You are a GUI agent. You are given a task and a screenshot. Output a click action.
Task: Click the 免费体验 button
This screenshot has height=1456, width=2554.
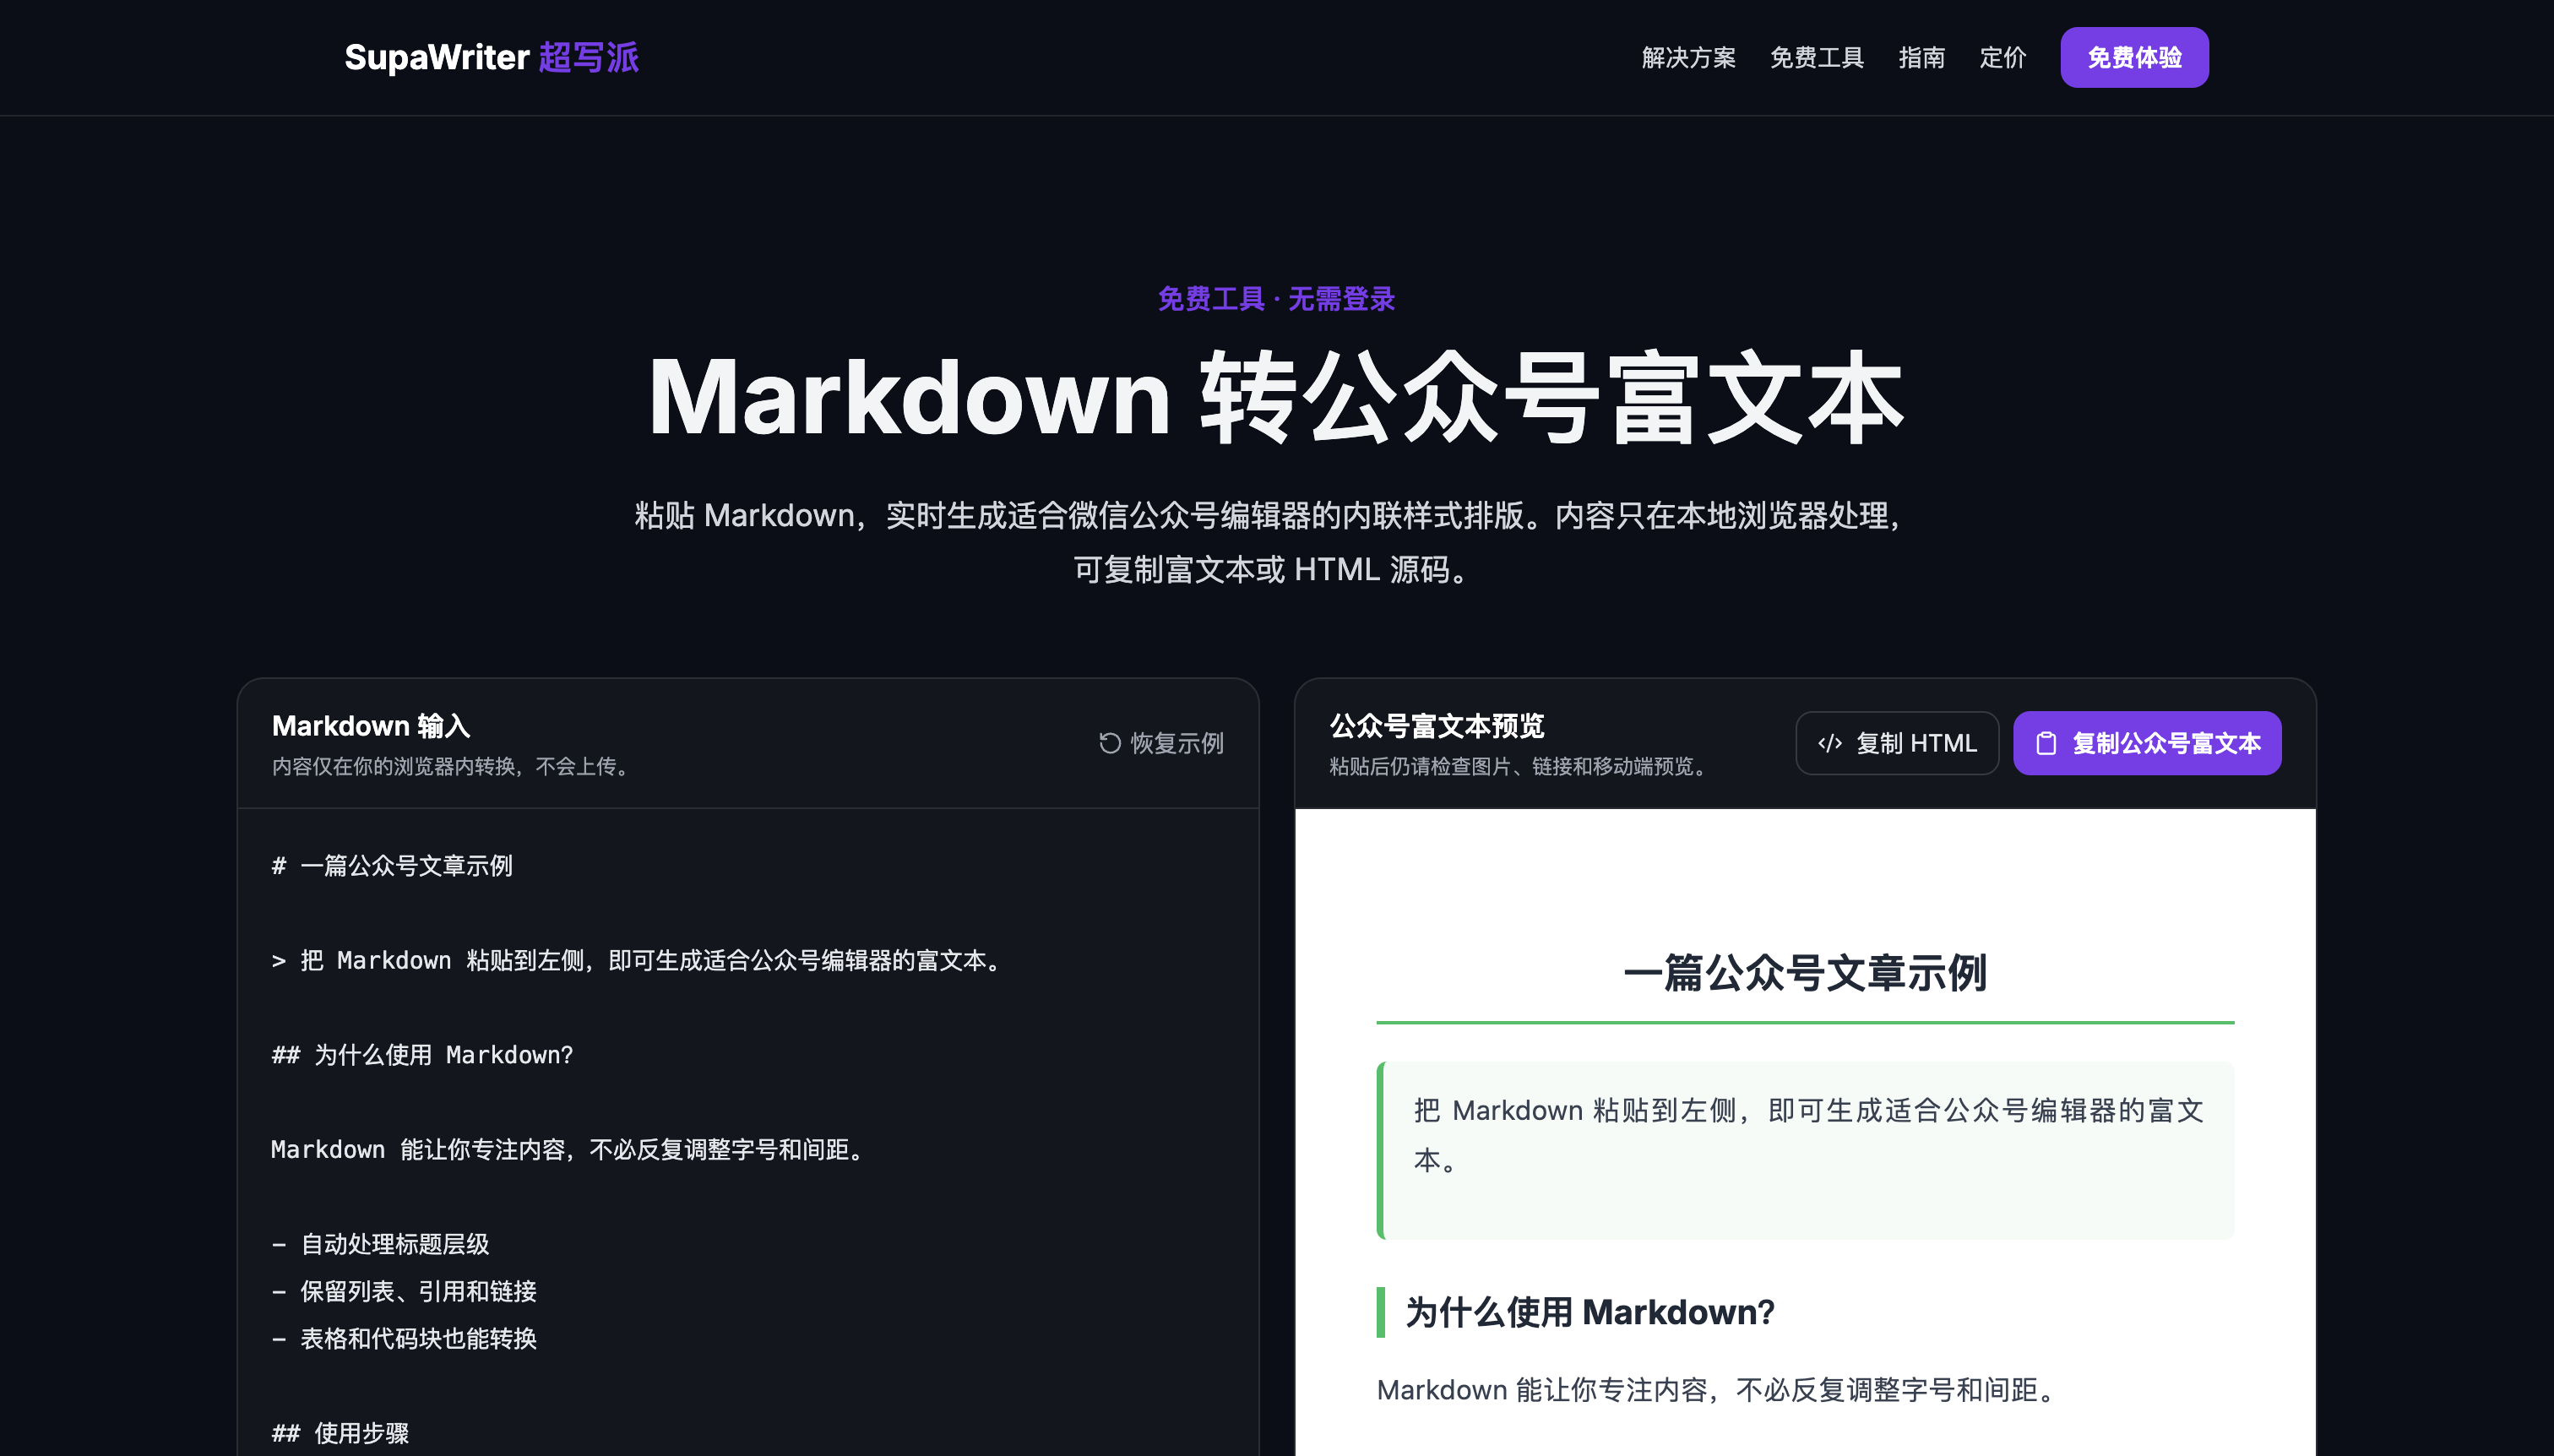[x=2134, y=58]
